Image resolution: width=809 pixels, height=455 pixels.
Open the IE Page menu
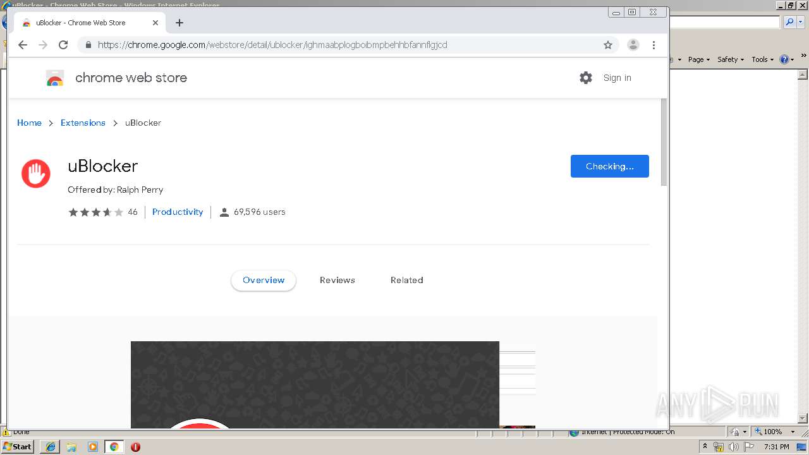coord(699,59)
